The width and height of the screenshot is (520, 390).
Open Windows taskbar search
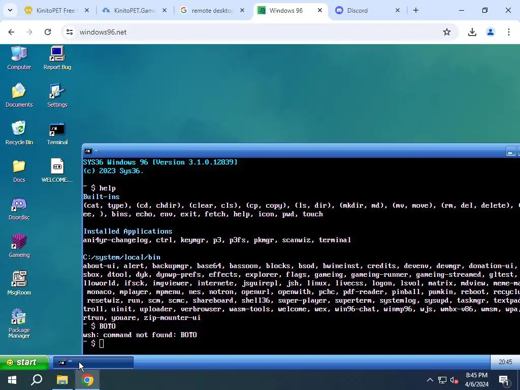(x=37, y=380)
